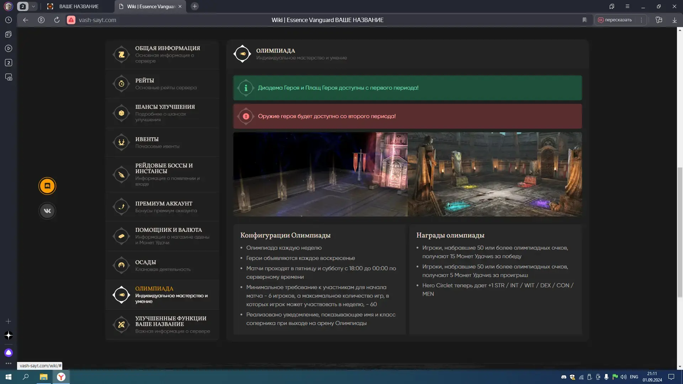Open the volume icon in system tray
This screenshot has height=384, width=683.
point(623,377)
